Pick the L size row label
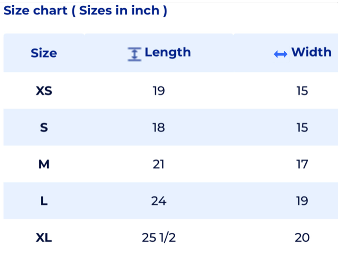Image resolution: width=338 pixels, height=253 pixels. click(44, 201)
